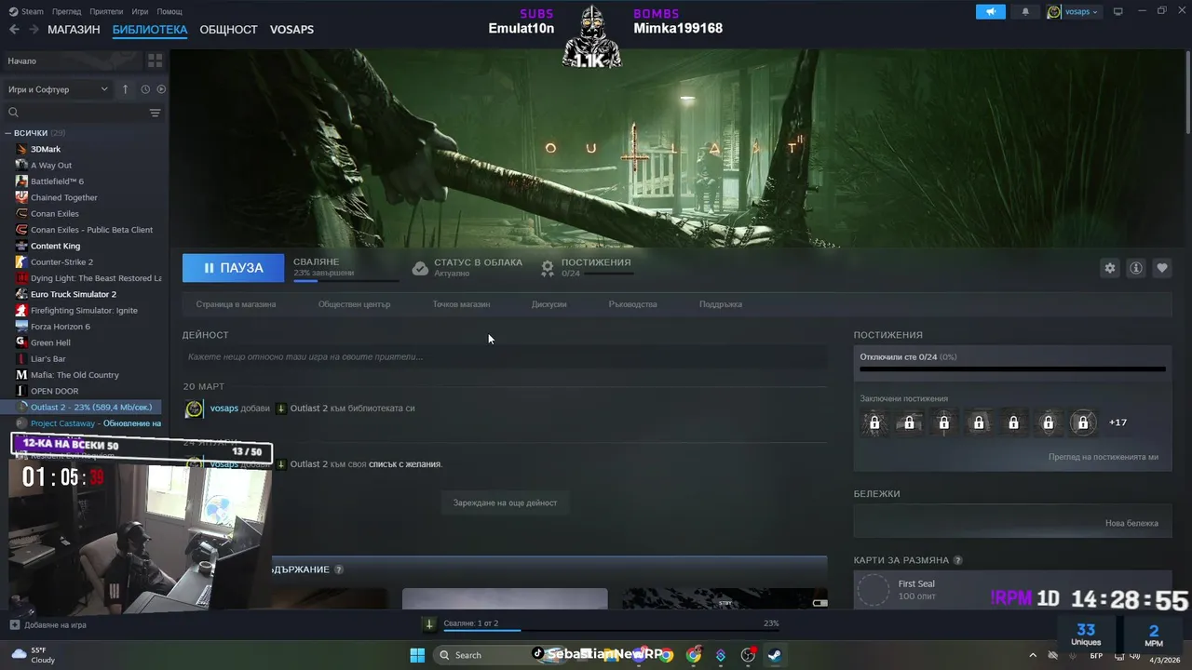Image resolution: width=1192 pixels, height=670 pixels.
Task: Open the Помощ menu
Action: (x=169, y=11)
